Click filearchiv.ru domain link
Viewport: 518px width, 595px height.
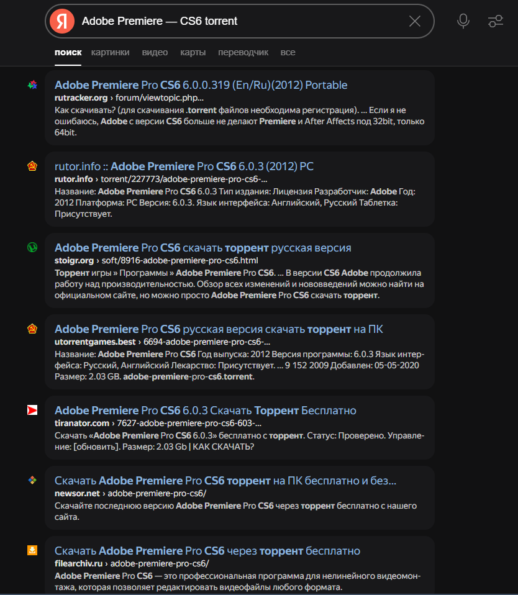pyautogui.click(x=78, y=563)
